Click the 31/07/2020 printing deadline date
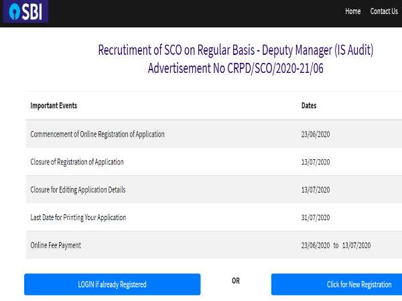The image size is (402, 301). click(x=316, y=217)
